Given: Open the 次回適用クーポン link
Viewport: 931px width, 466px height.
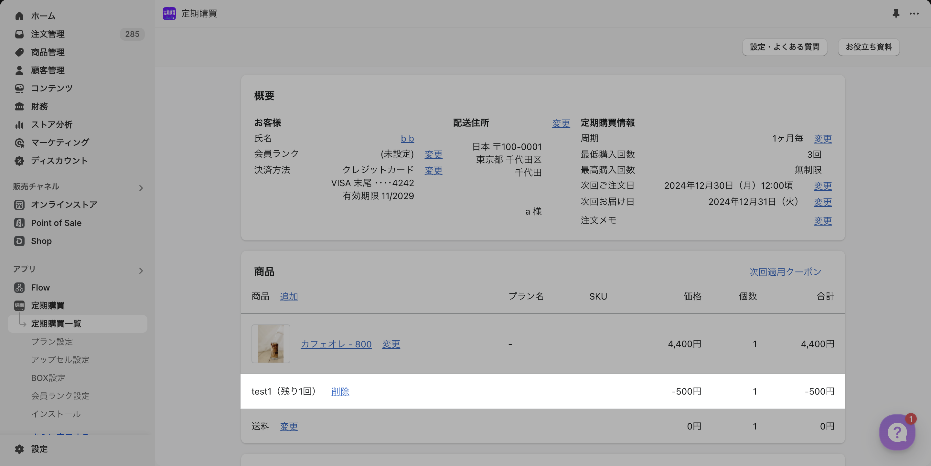Looking at the screenshot, I should (785, 272).
